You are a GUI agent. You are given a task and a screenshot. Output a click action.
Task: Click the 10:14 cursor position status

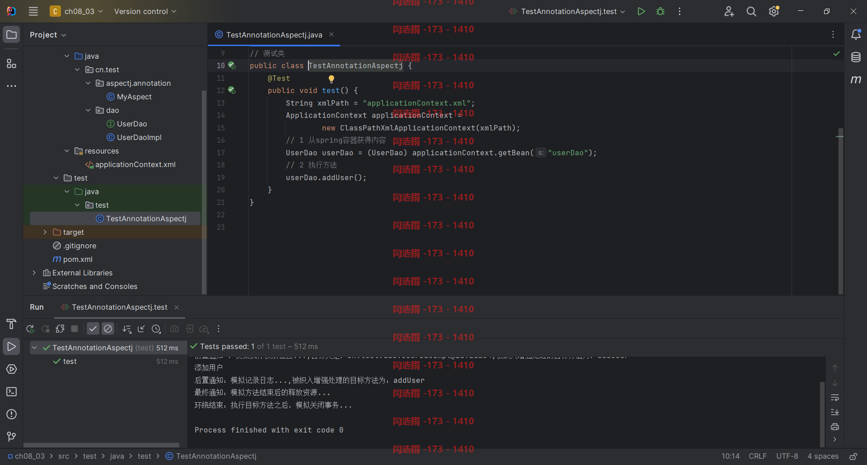coord(731,456)
